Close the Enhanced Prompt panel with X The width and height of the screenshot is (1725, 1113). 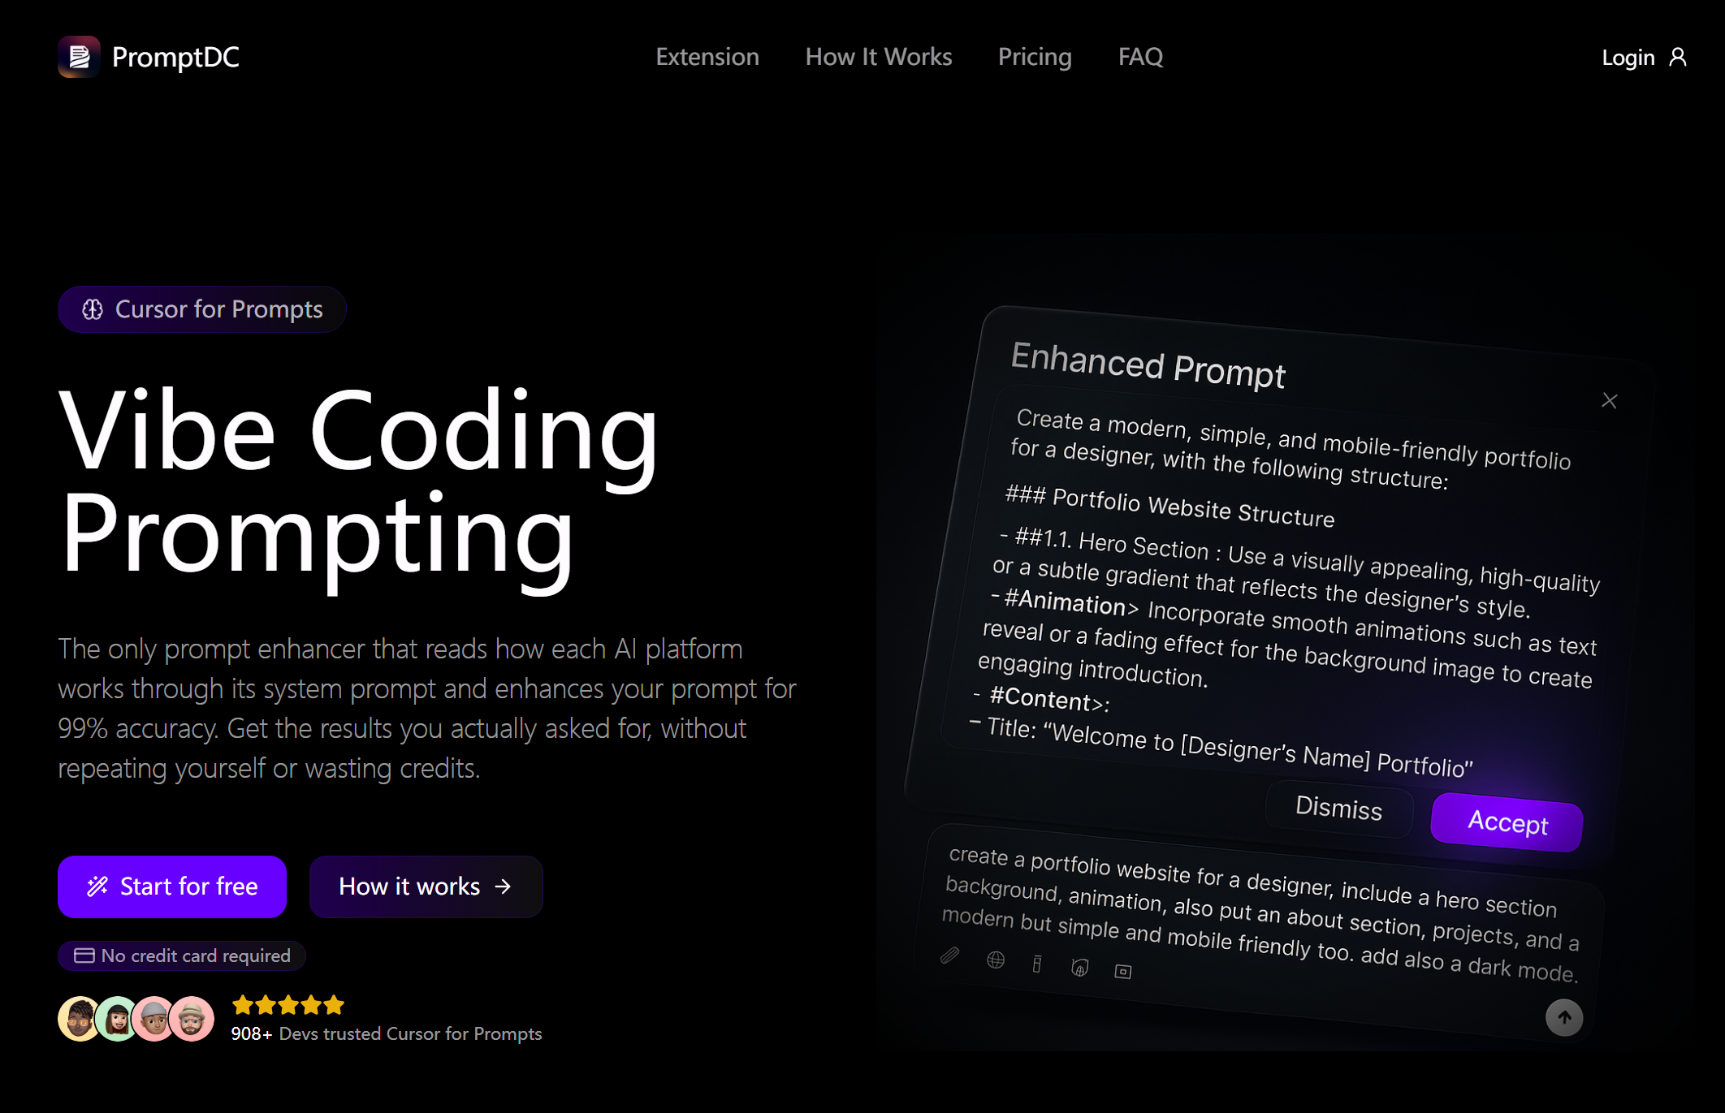(1609, 400)
